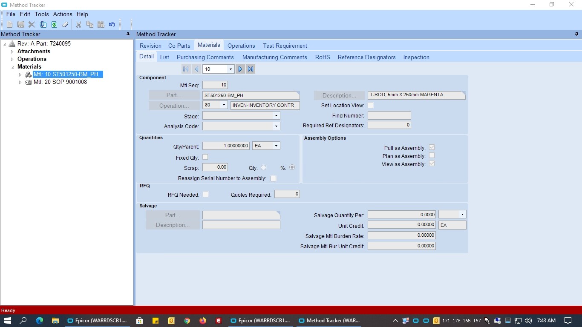Image resolution: width=582 pixels, height=327 pixels.
Task: Click the Scrap value field
Action: (x=215, y=167)
